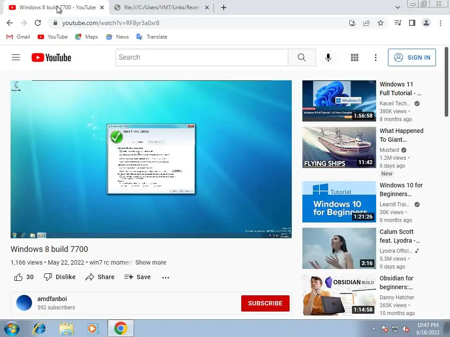Click Mustard channel name
Image resolution: width=450 pixels, height=337 pixels.
[389, 150]
